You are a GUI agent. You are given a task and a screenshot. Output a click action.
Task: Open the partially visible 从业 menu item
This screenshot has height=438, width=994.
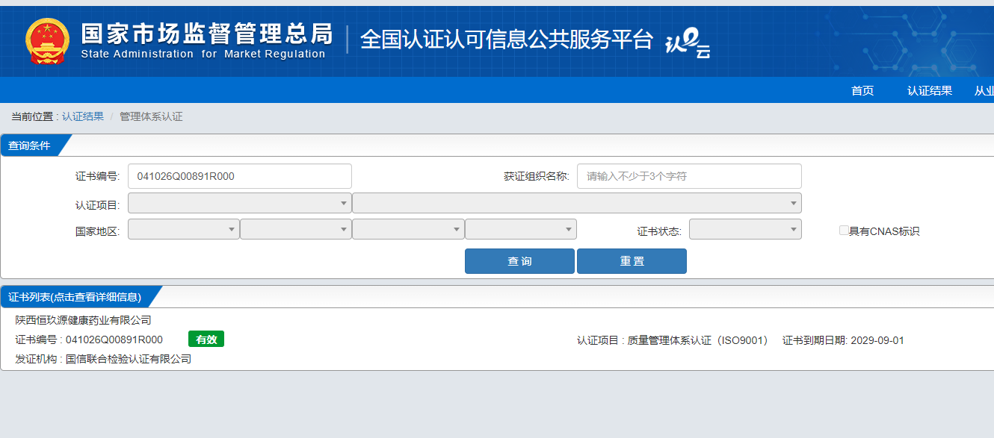click(x=984, y=91)
